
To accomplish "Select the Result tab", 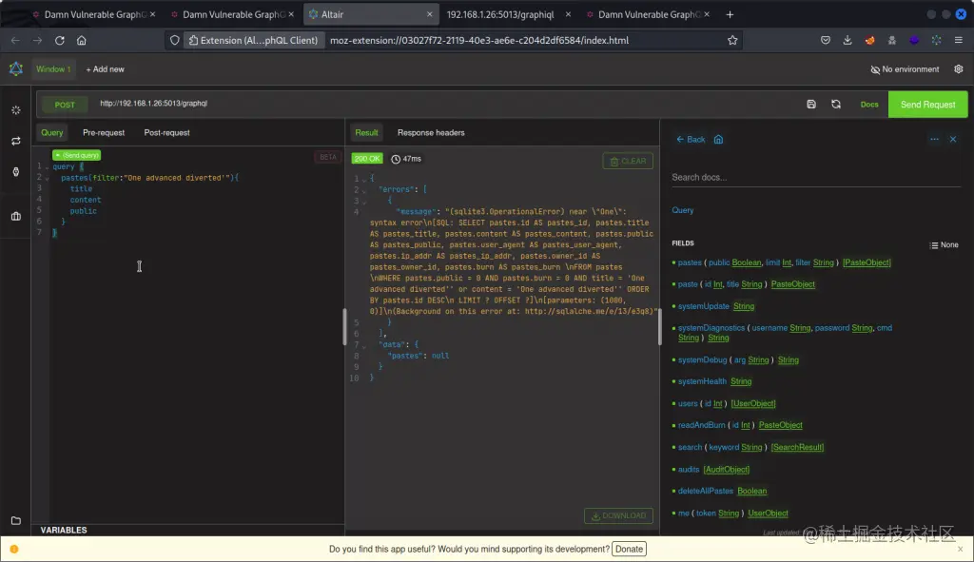I will point(366,133).
